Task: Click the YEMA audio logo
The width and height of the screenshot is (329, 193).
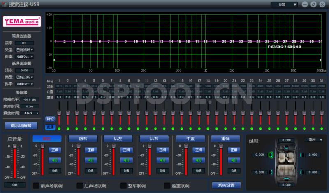Action: (x=22, y=21)
